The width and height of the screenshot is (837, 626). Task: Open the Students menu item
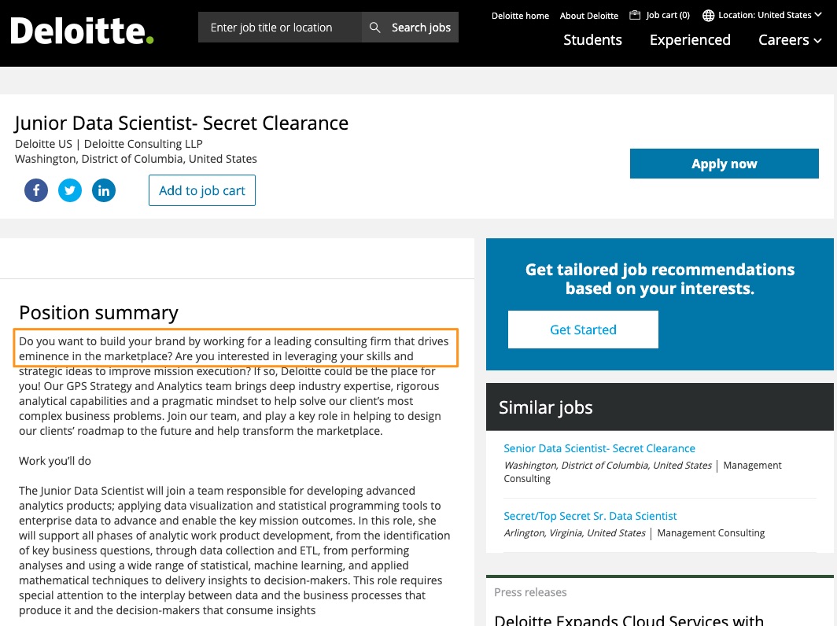click(x=592, y=40)
